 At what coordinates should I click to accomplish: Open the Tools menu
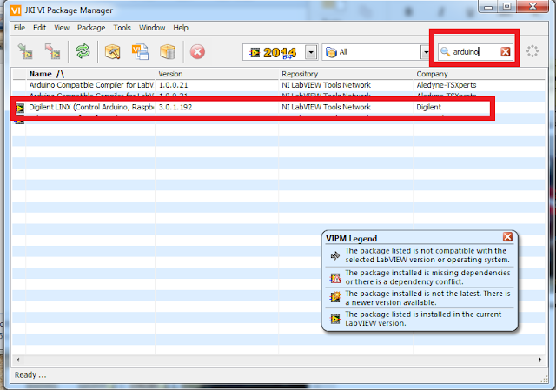tap(122, 28)
